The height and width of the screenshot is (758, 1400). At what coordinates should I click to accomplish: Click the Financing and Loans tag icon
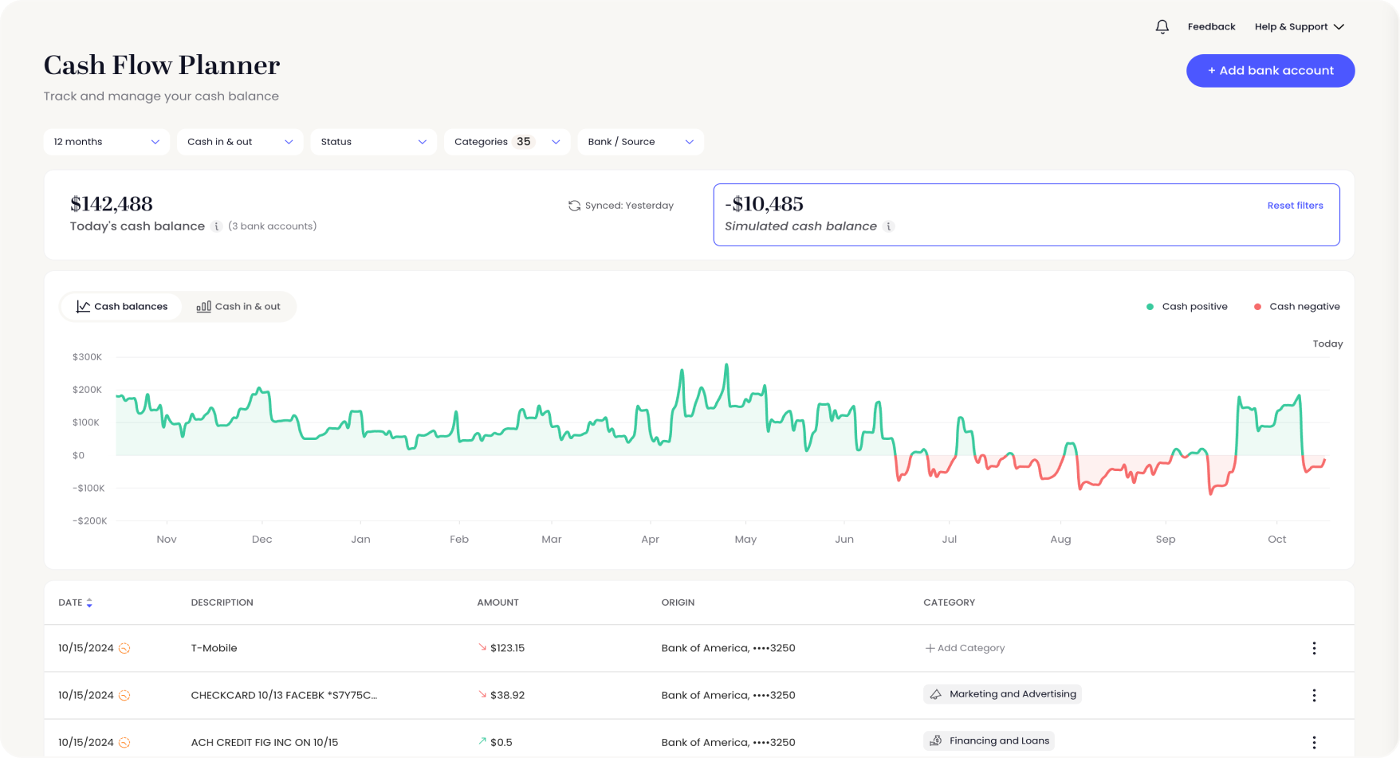point(936,740)
